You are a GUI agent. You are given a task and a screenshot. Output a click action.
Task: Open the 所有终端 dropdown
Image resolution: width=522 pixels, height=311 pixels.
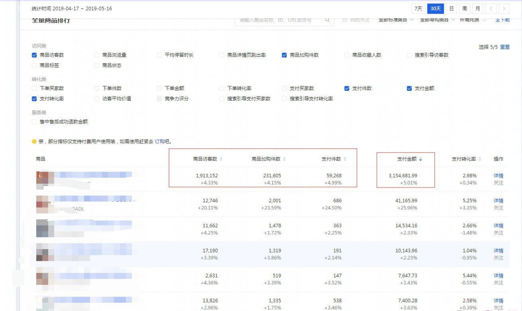pyautogui.click(x=473, y=20)
